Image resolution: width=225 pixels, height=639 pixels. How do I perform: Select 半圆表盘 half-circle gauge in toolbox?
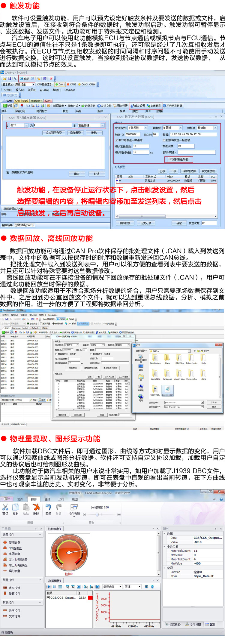(12, 554)
